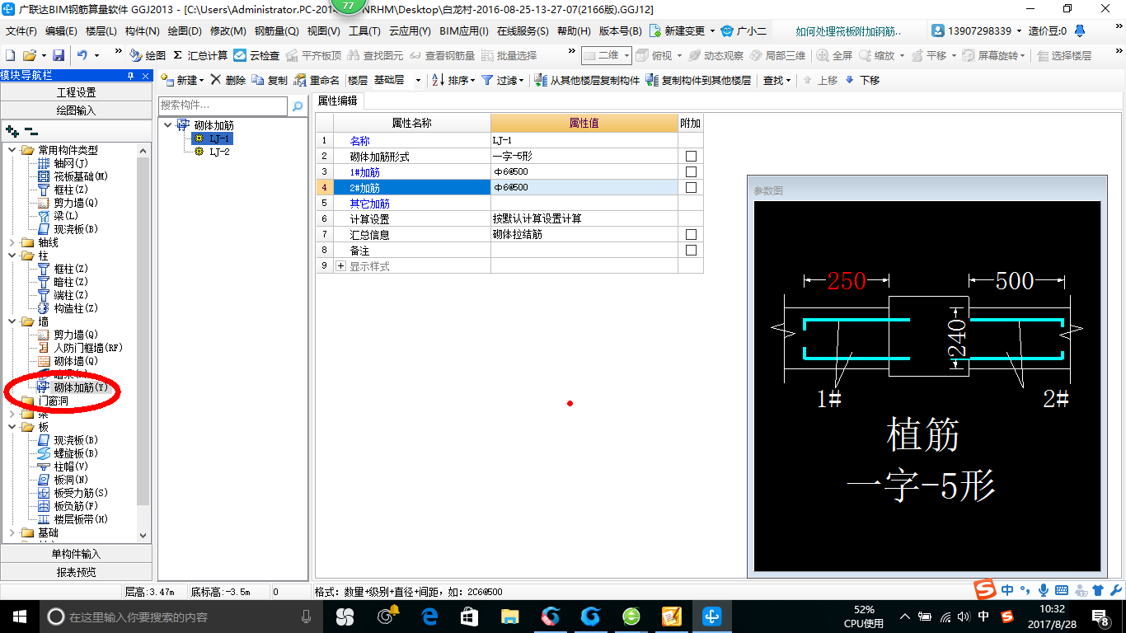Expand 轴线 tree folder
Image resolution: width=1126 pixels, height=633 pixels.
tap(12, 242)
